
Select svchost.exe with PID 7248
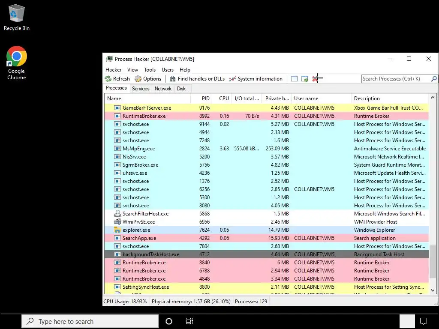pos(266,140)
